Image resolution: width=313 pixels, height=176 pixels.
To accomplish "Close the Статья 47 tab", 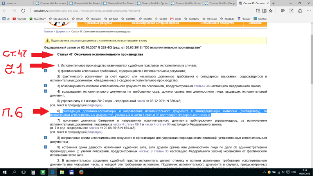I will [x=268, y=3].
